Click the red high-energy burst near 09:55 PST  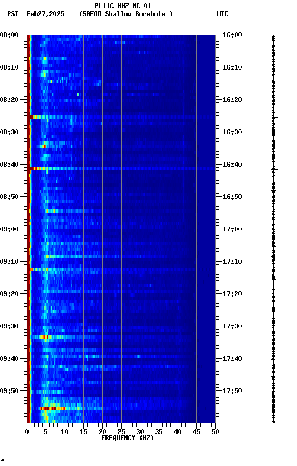pyautogui.click(x=52, y=408)
